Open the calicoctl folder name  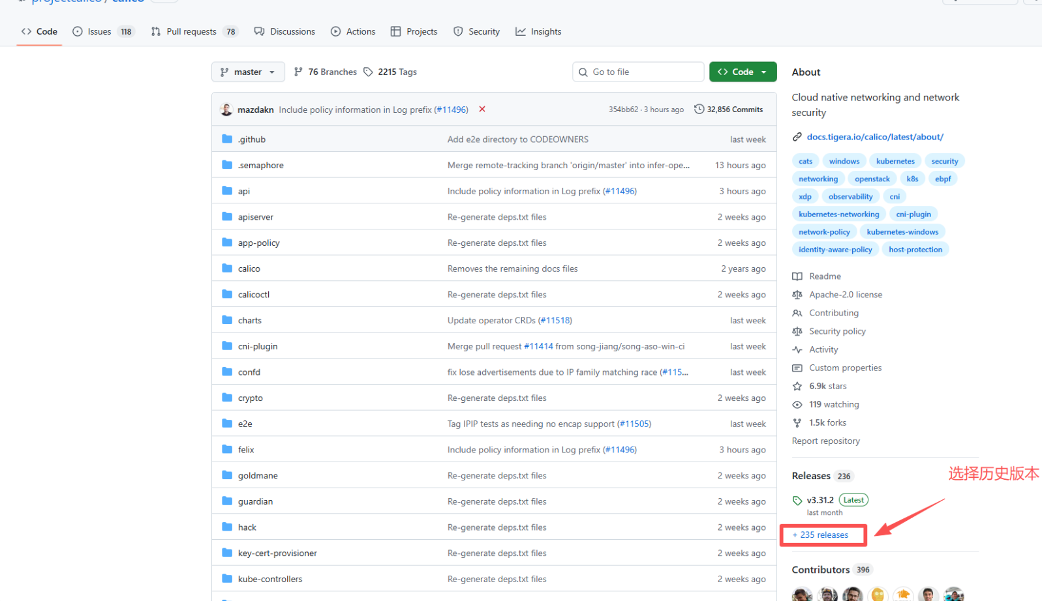254,295
